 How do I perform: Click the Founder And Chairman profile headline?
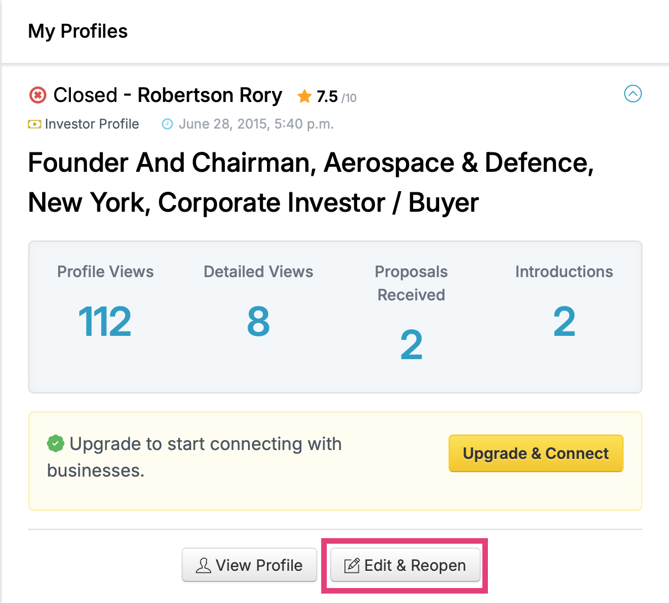tap(311, 182)
